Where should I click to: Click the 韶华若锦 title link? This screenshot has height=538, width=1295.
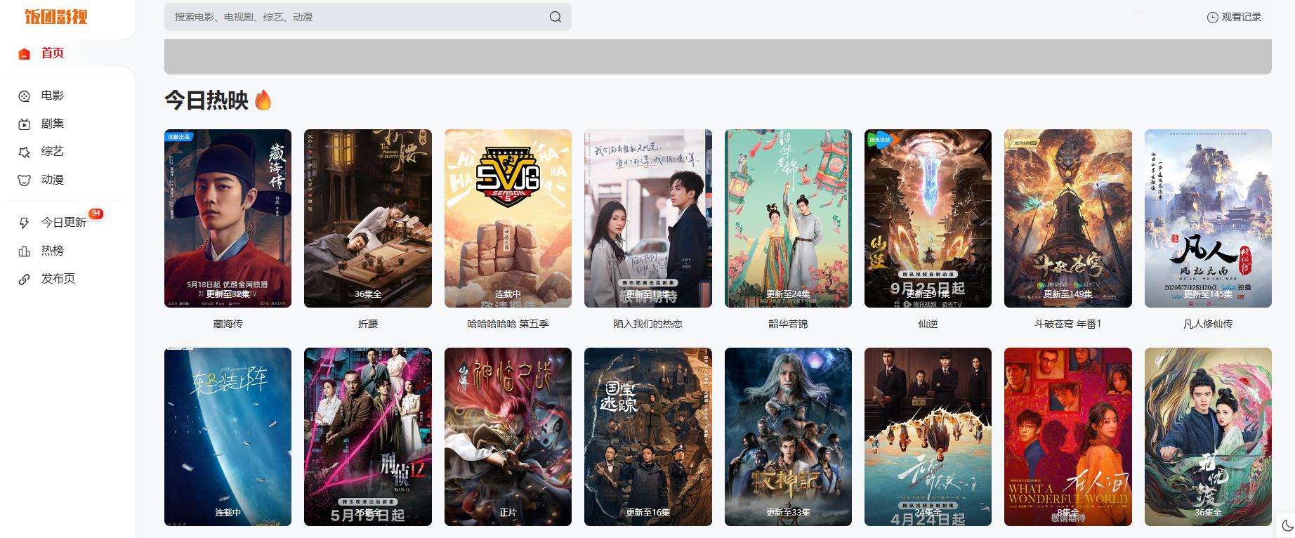point(788,324)
